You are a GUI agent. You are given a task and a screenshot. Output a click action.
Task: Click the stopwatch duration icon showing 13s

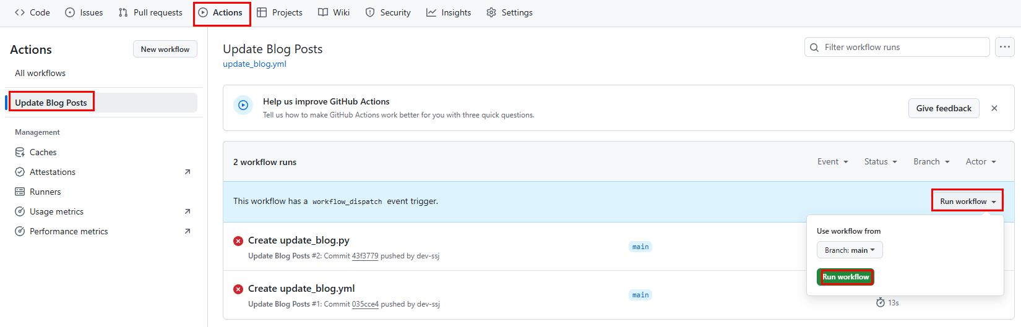point(881,302)
